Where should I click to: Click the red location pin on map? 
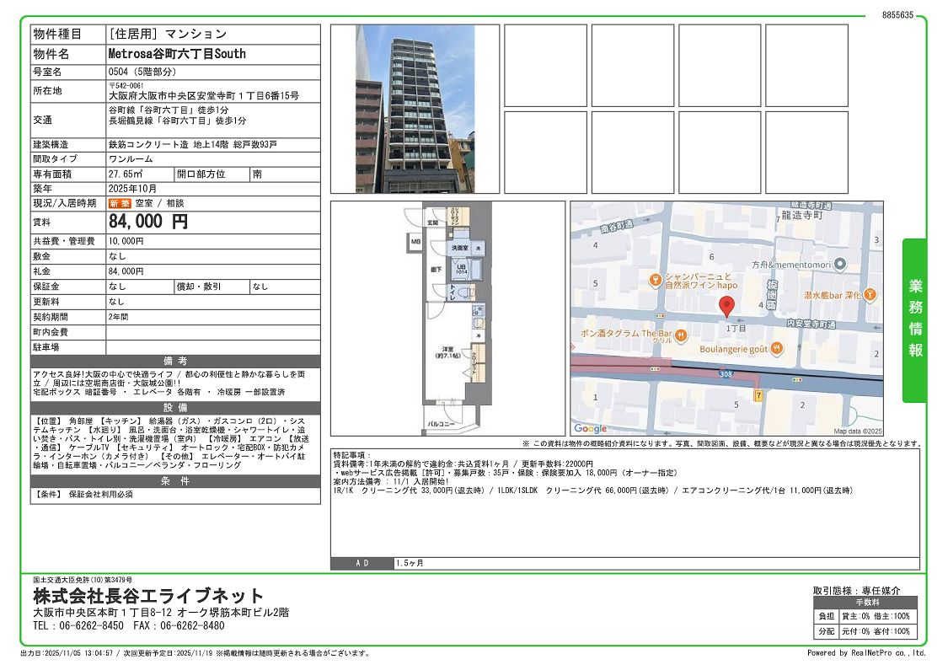(x=726, y=307)
